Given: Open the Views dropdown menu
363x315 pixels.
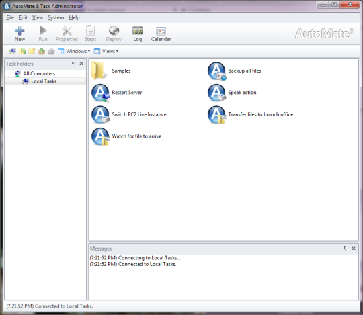Looking at the screenshot, I should pyautogui.click(x=106, y=51).
